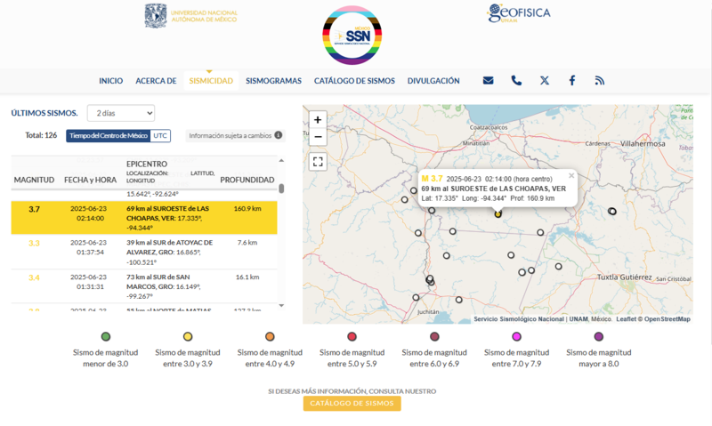712x426 pixels.
Task: Click the red legend dot for magnitude 5.0 to 5.9
Action: 352,337
